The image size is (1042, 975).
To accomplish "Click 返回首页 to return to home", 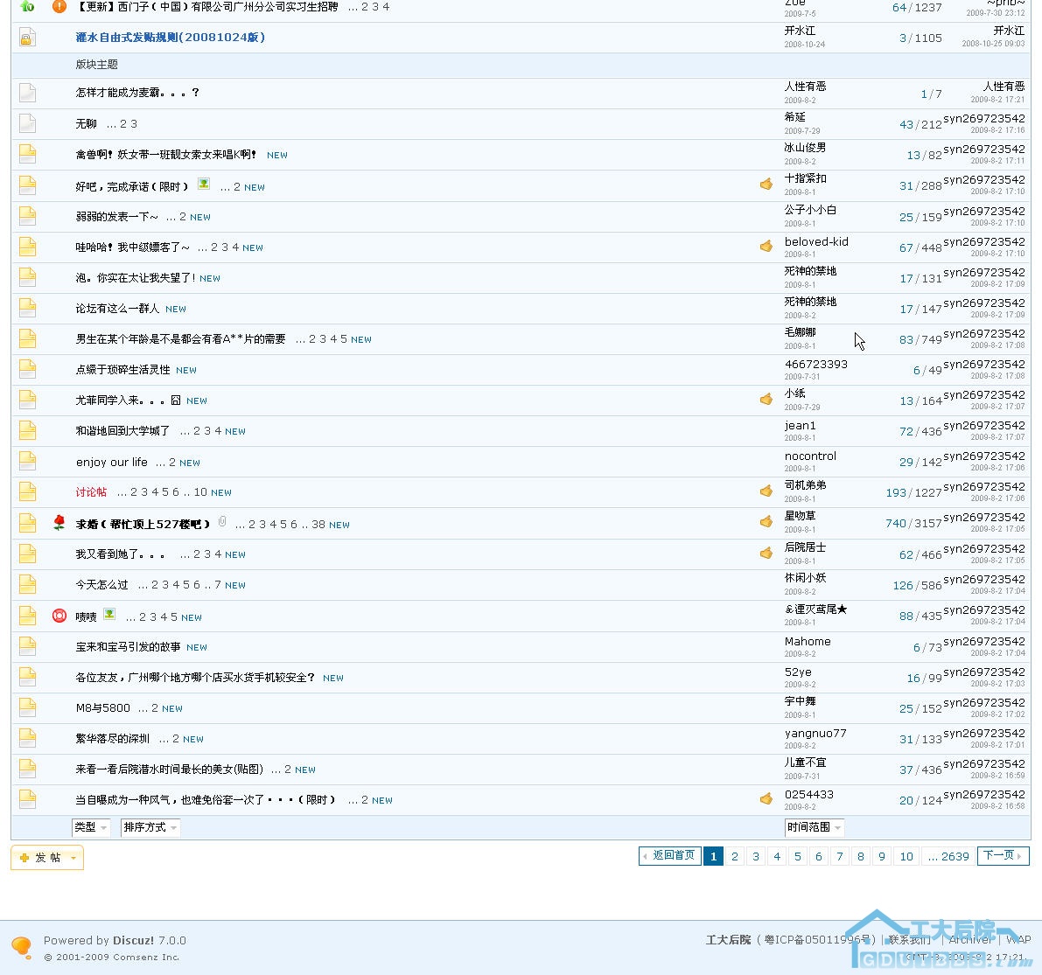I will [670, 855].
